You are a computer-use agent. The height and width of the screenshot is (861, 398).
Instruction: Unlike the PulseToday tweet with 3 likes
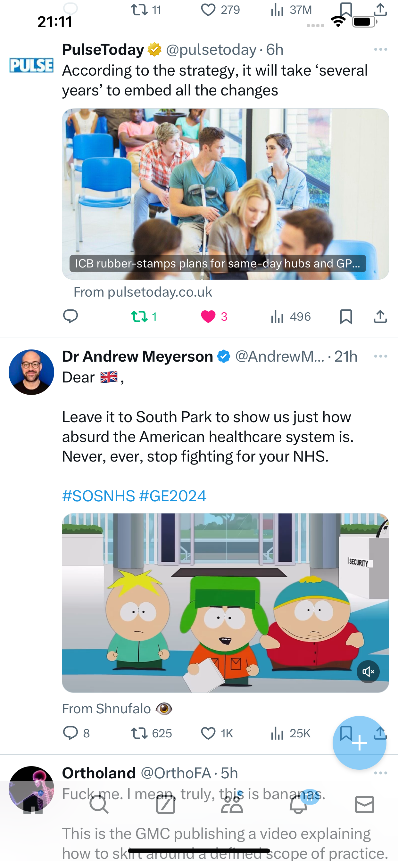point(214,316)
